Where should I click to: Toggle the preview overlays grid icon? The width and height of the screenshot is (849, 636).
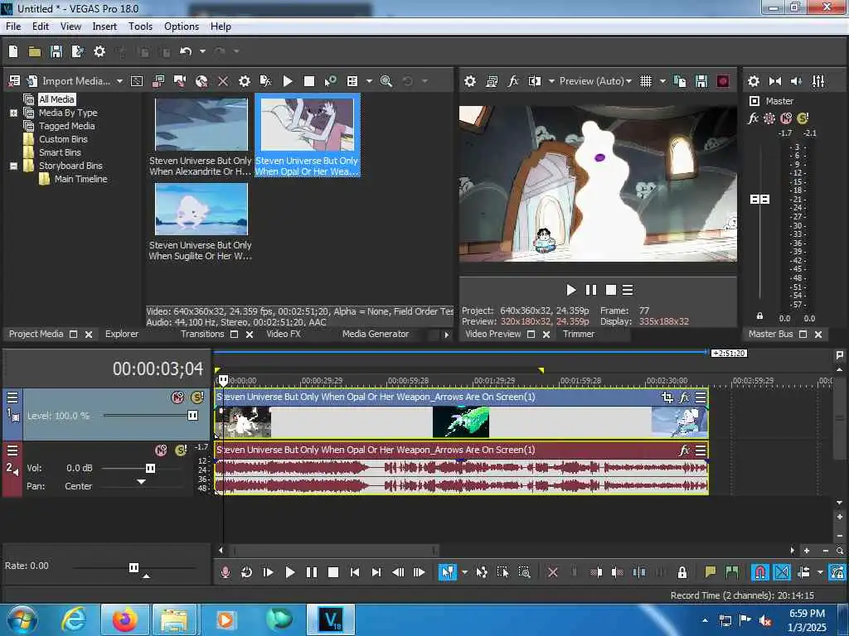[x=645, y=81]
